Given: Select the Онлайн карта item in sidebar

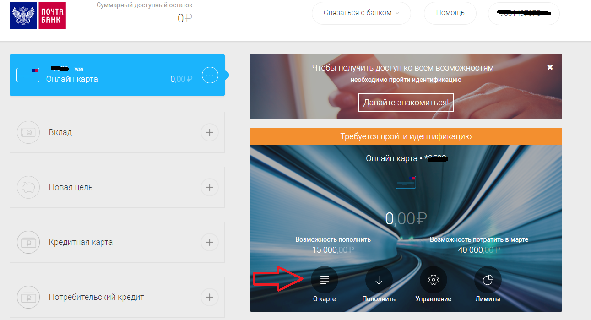Looking at the screenshot, I should click(117, 75).
